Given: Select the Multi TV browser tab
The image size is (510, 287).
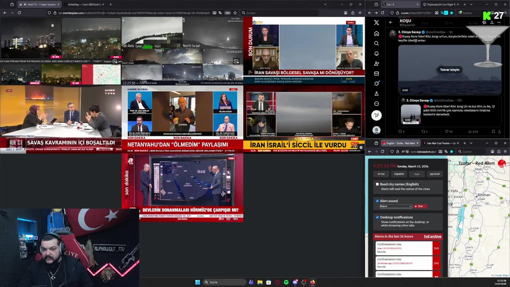Looking at the screenshot, I should coord(39,4).
